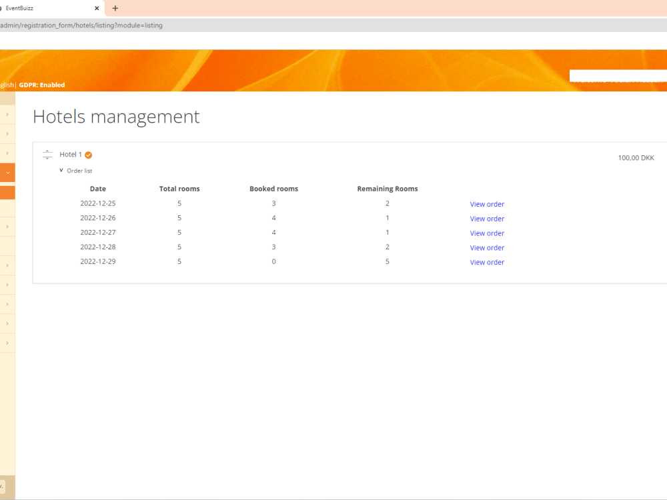Click the orange verified badge next to Hotel 1
667x500 pixels.
(87, 154)
